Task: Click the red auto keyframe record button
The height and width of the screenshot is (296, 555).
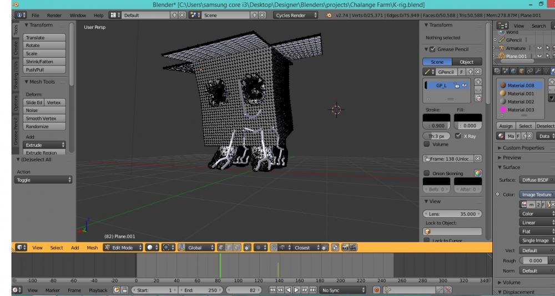Action: [x=376, y=290]
